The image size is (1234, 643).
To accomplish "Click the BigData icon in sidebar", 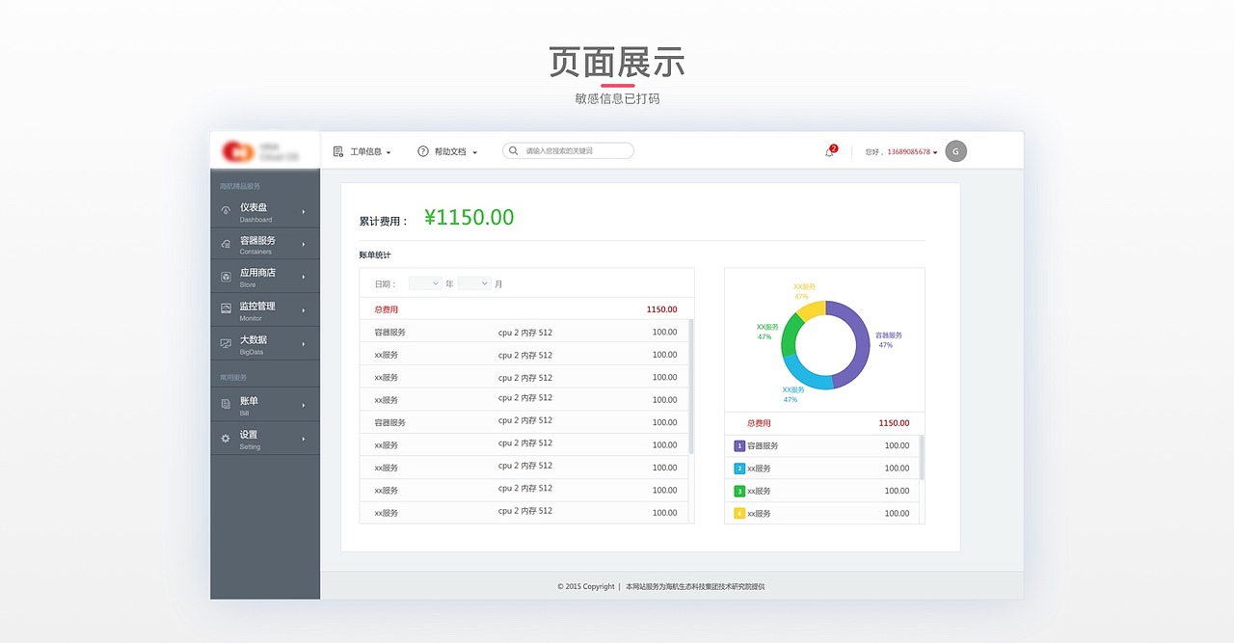I will [226, 343].
